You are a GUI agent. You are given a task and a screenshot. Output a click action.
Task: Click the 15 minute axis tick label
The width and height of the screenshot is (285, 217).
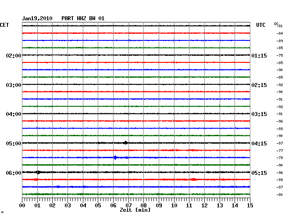[250, 205]
